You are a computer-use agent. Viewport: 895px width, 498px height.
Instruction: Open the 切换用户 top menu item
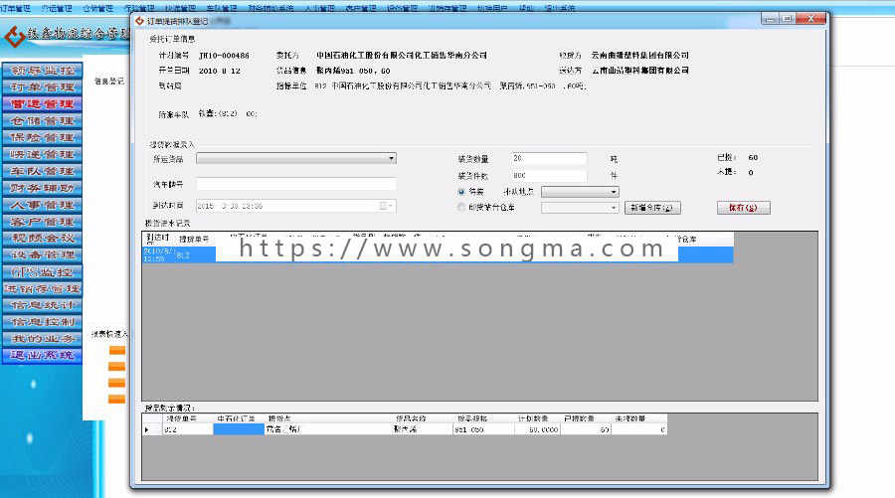tap(492, 8)
